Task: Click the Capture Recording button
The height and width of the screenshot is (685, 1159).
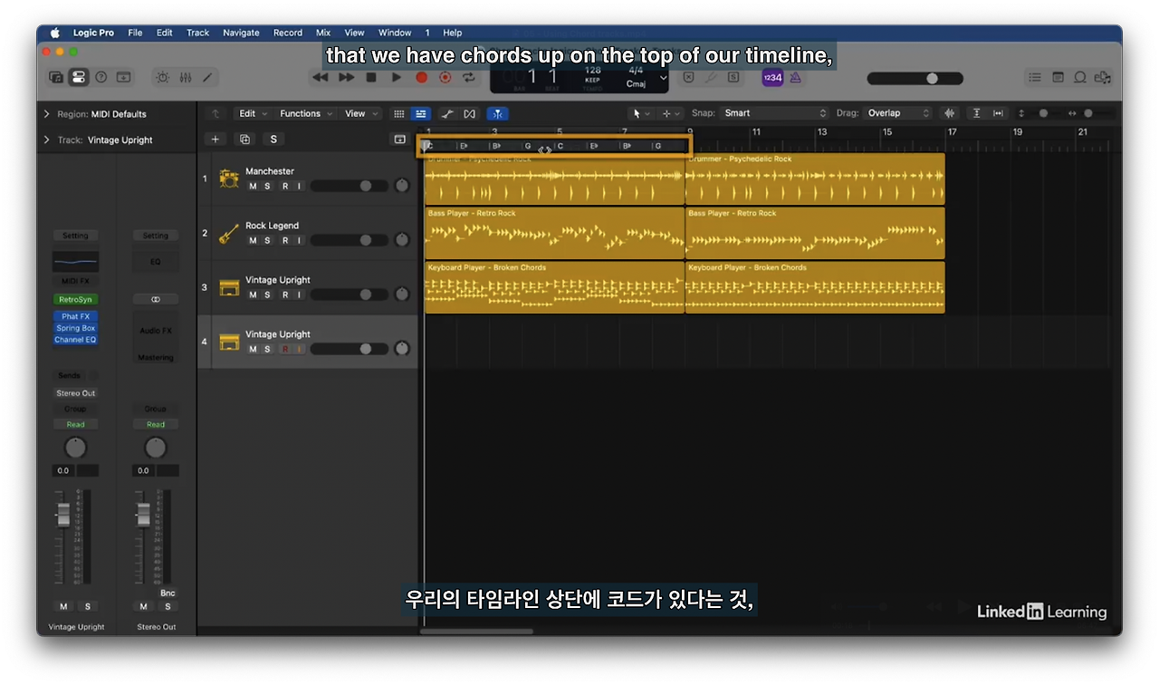Action: click(x=445, y=78)
